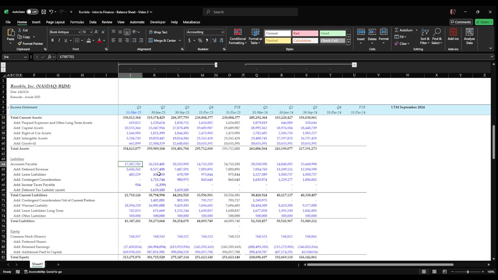Click the Borders grid icon
The image size is (498, 280).
(x=77, y=40)
